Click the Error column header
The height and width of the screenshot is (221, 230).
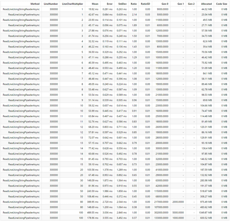pyautogui.click(x=110, y=4)
